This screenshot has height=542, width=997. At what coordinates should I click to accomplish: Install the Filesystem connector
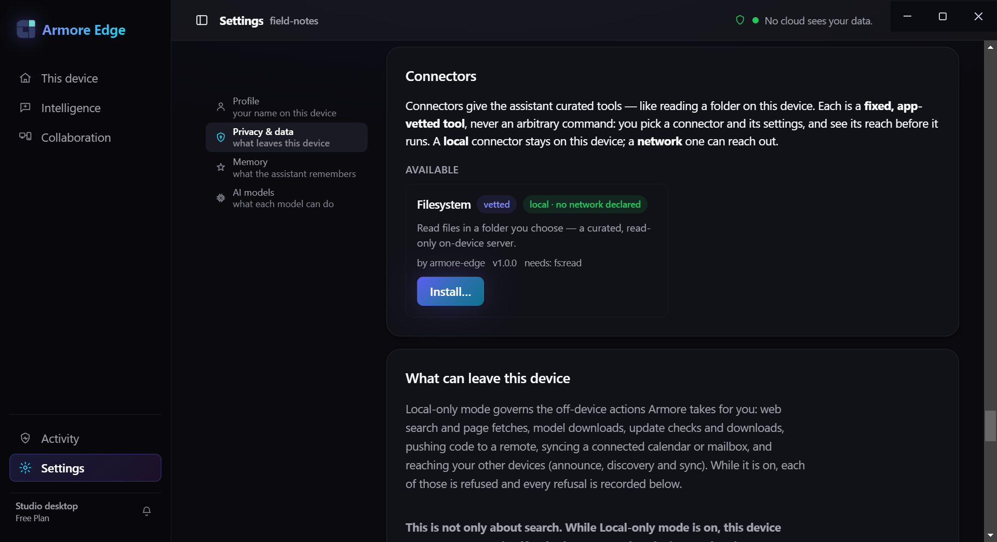pyautogui.click(x=450, y=291)
